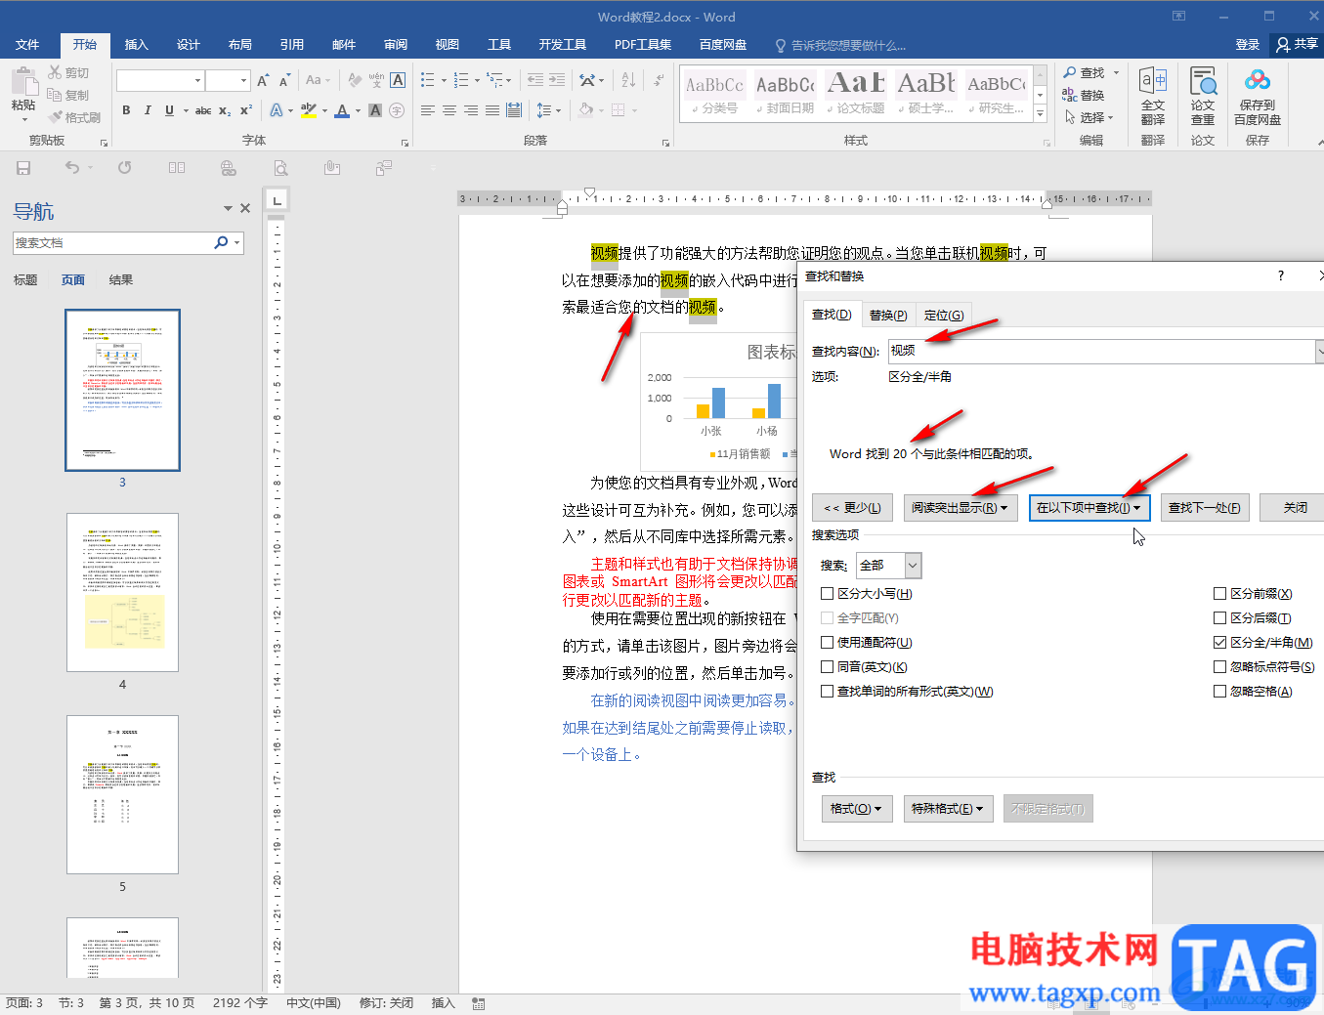The width and height of the screenshot is (1324, 1015).
Task: Toggle Bold formatting
Action: 126,110
